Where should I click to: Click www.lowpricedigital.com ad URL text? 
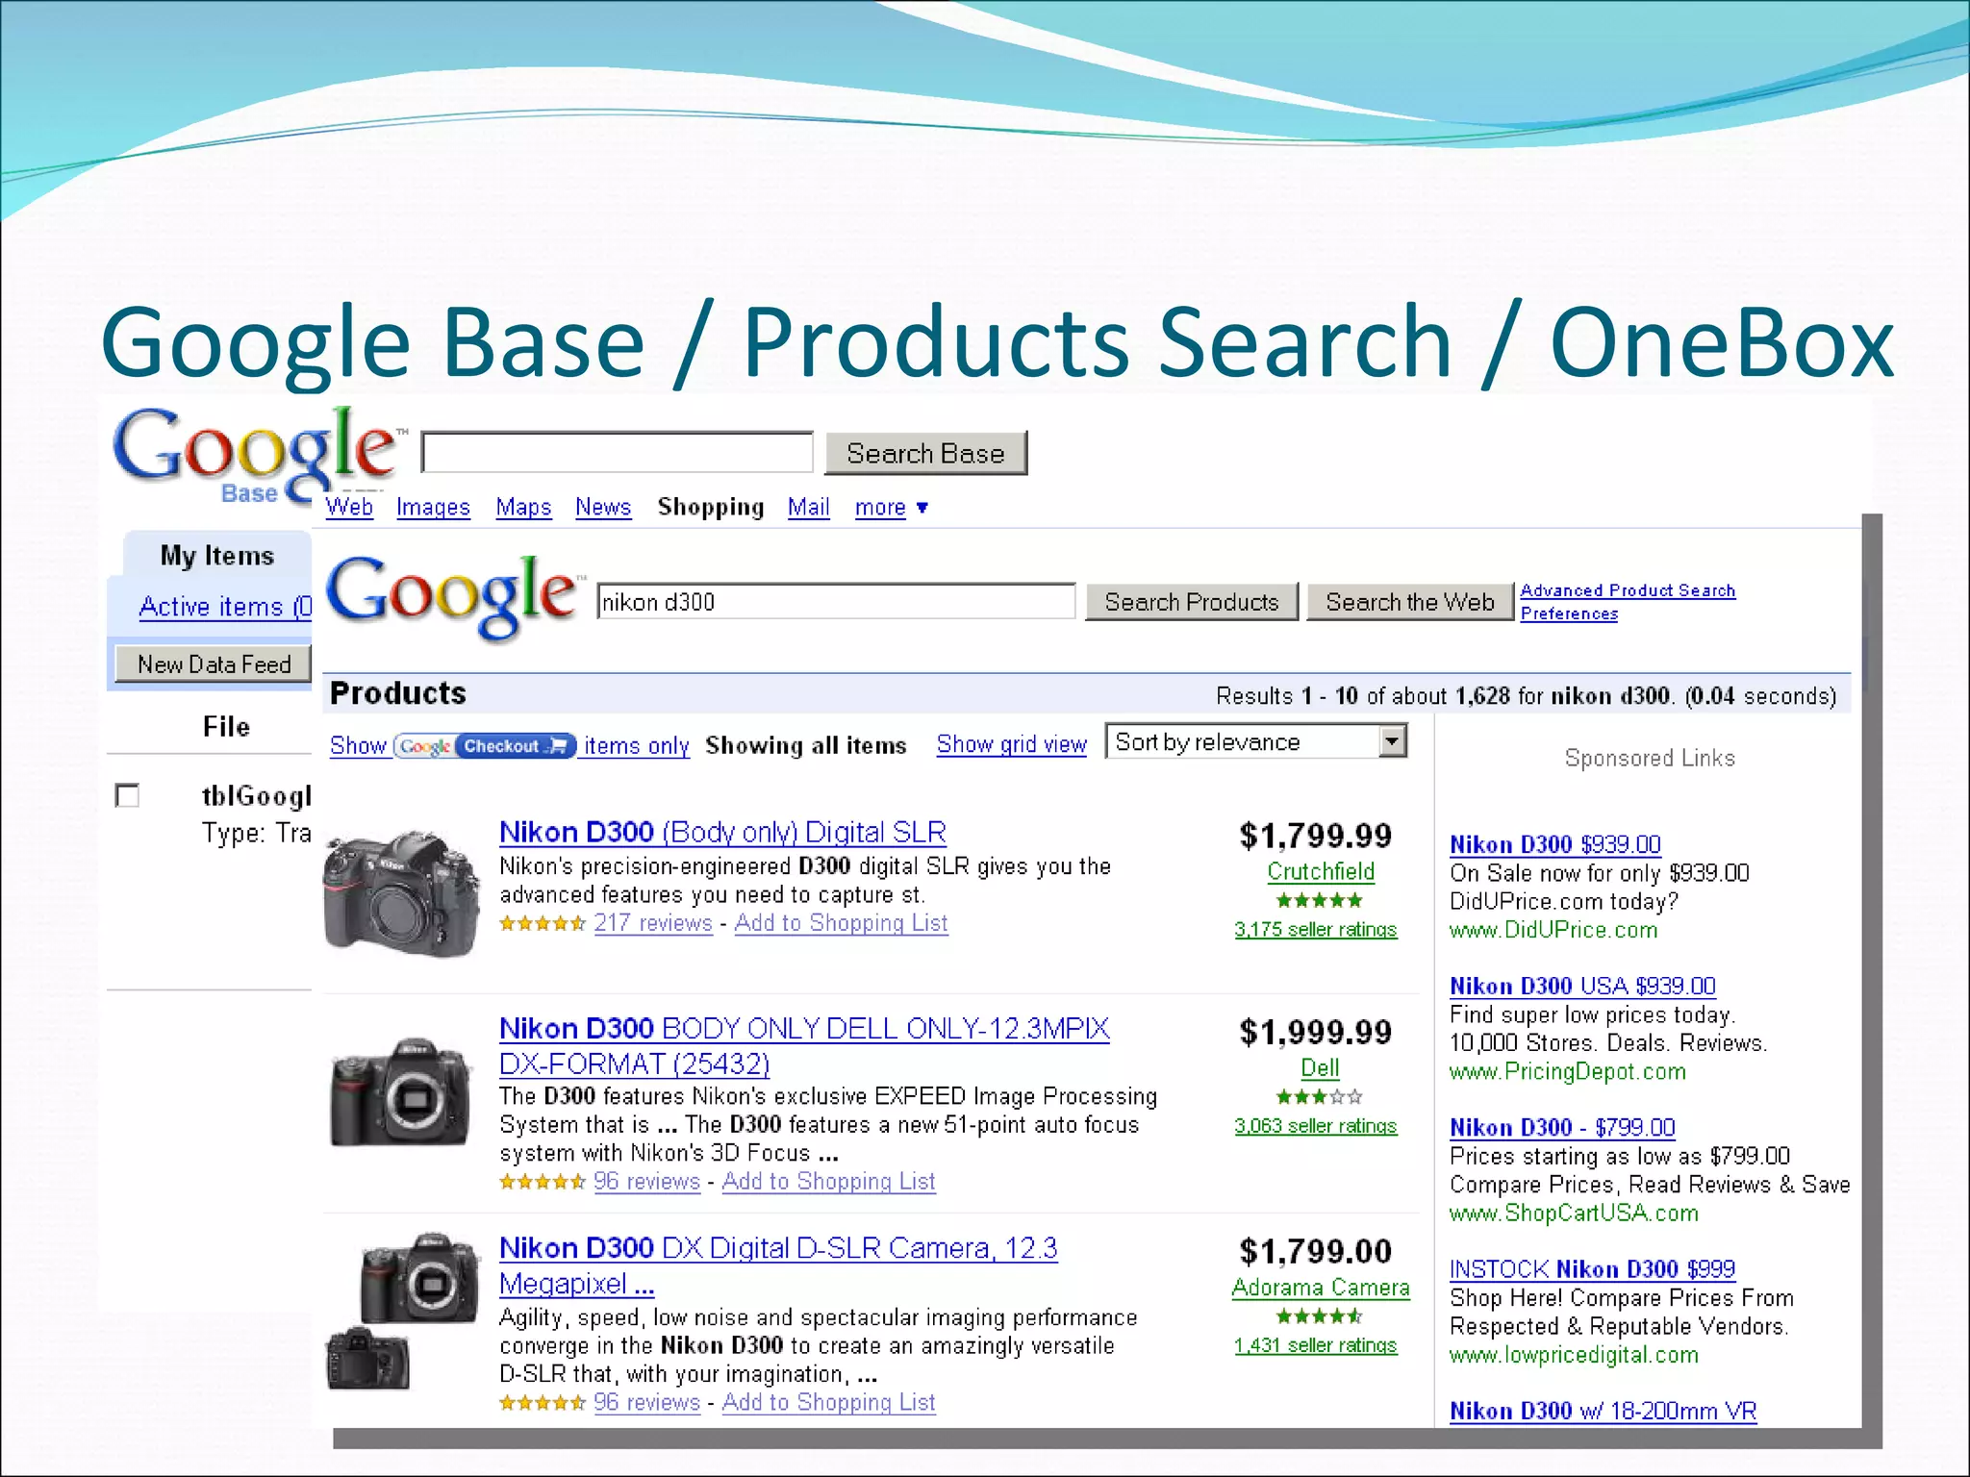tap(1574, 1355)
